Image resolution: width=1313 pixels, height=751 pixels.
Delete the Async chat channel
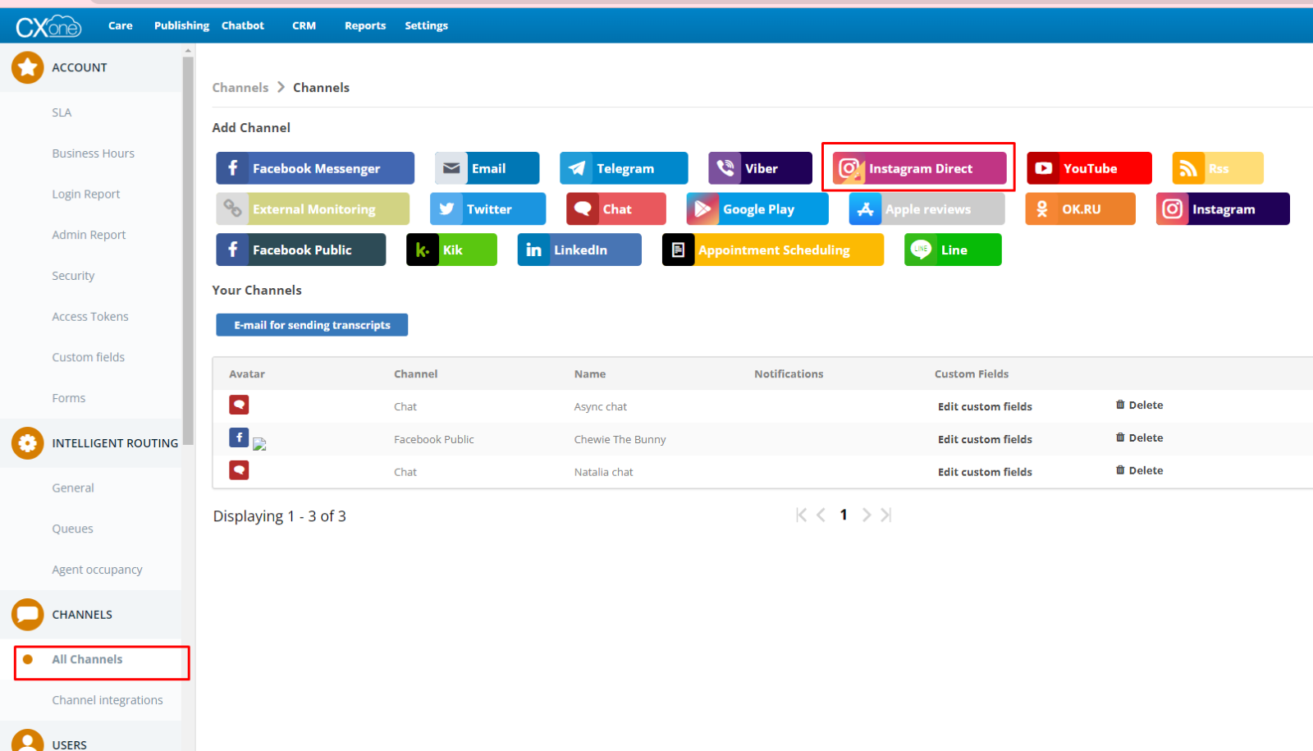point(1139,405)
